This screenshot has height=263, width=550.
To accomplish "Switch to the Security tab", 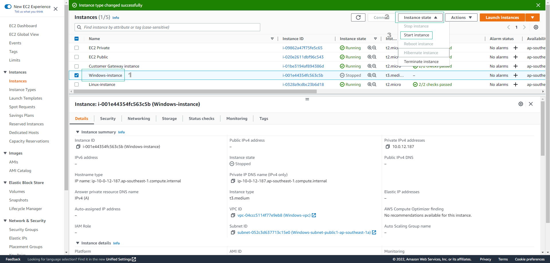I will (108, 118).
